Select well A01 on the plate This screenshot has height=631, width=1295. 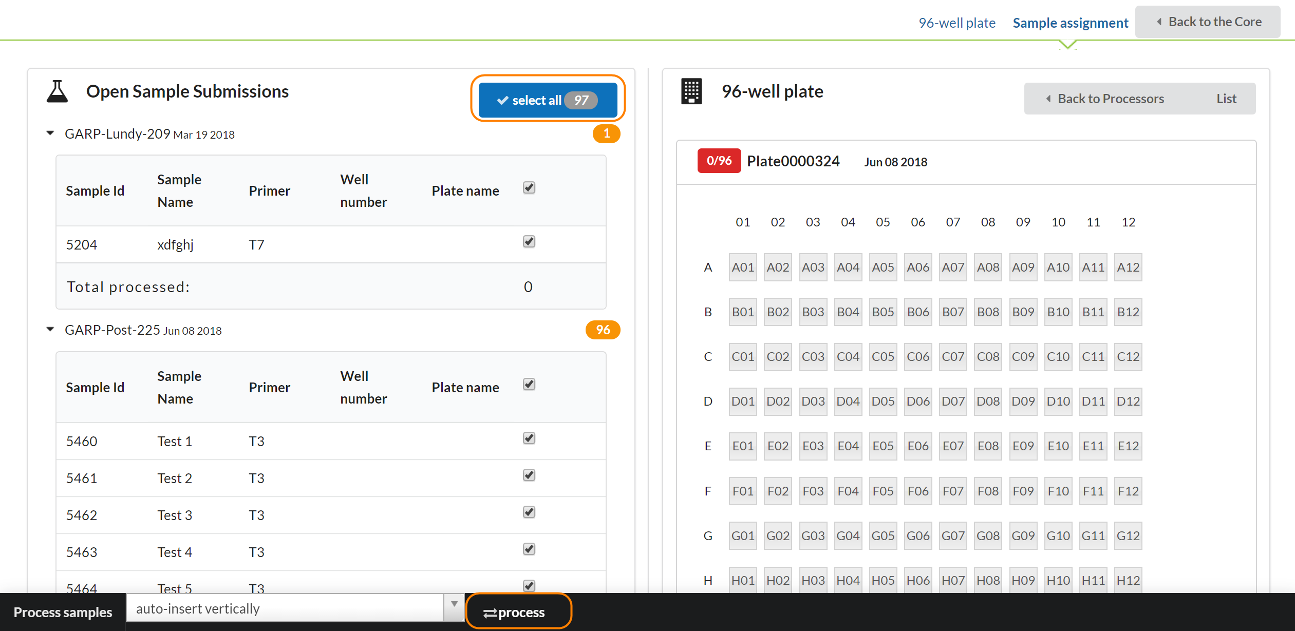[742, 267]
